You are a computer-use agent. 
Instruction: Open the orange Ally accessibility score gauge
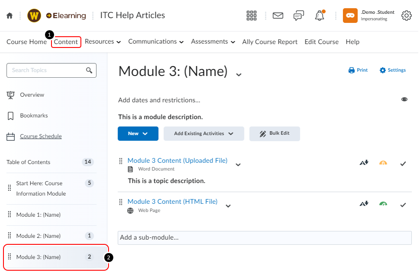383,163
